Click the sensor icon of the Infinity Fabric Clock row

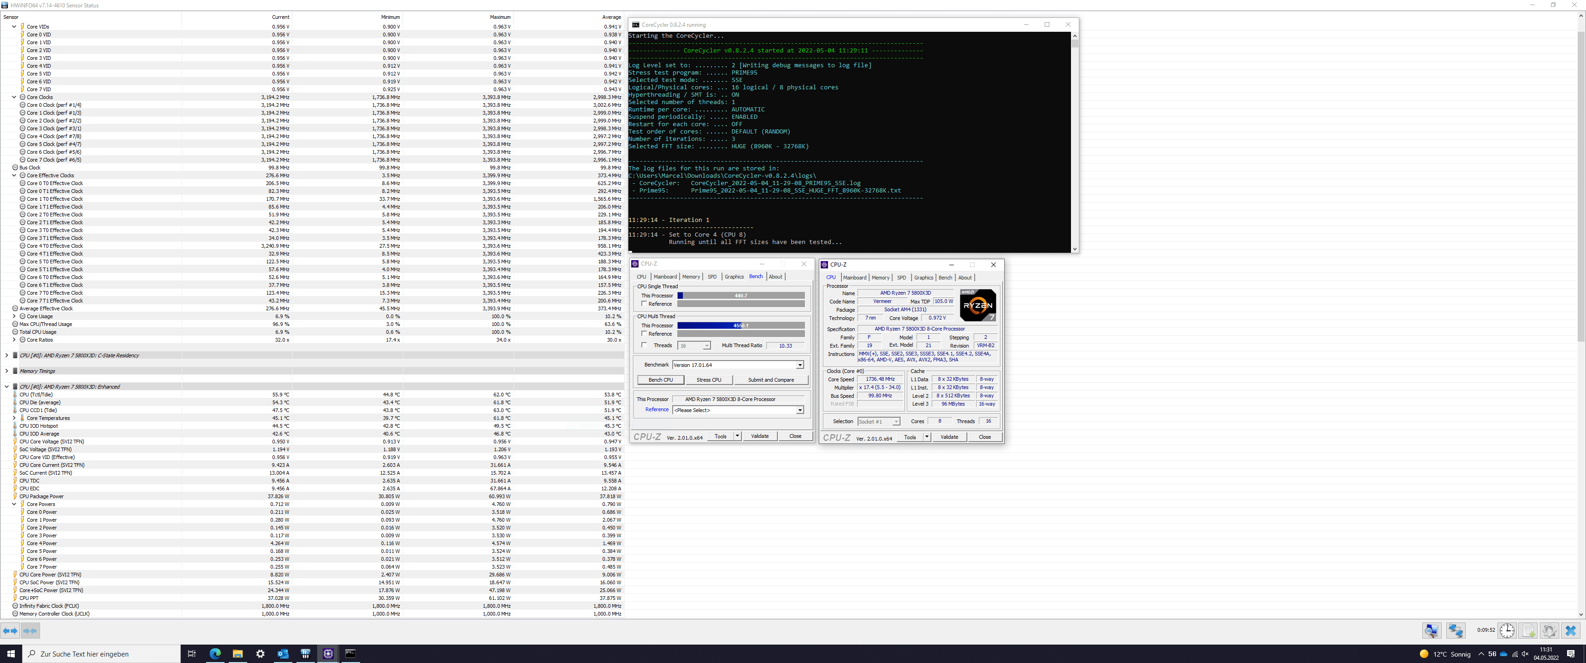(15, 606)
